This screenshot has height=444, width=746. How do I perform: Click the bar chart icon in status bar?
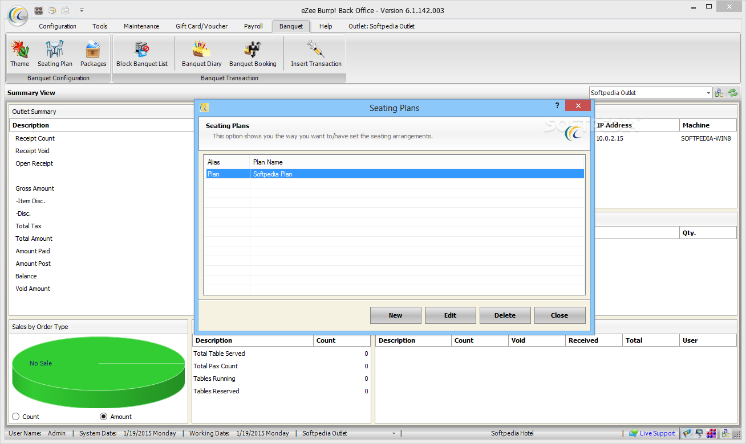coord(688,433)
